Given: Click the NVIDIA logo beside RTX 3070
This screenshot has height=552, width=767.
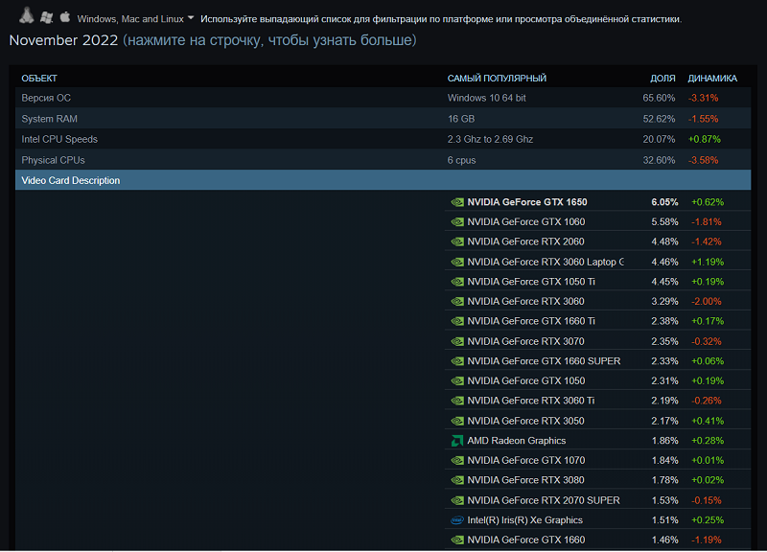Looking at the screenshot, I should click(457, 341).
